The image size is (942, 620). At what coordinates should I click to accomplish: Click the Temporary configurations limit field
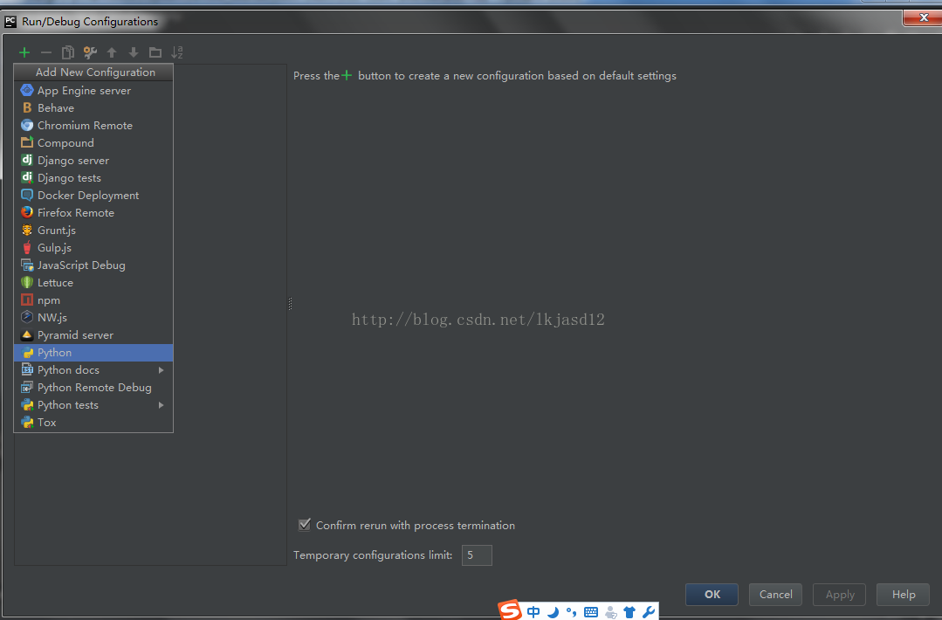[477, 555]
